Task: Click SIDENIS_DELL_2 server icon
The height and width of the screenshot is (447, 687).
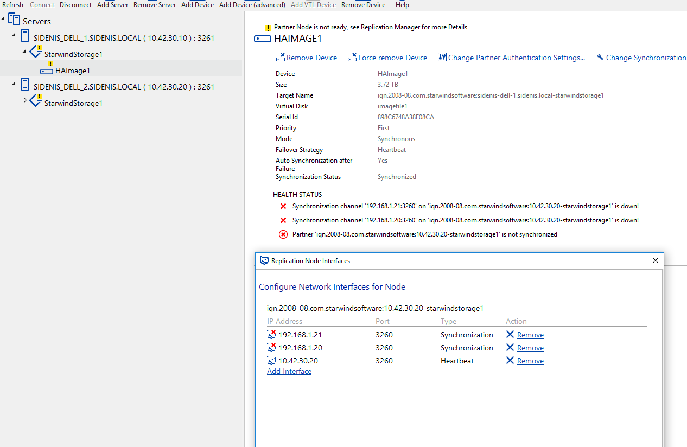Action: [25, 85]
